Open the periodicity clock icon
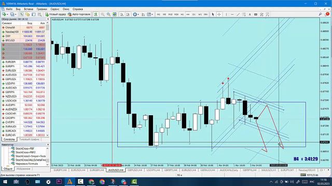 click(135, 14)
